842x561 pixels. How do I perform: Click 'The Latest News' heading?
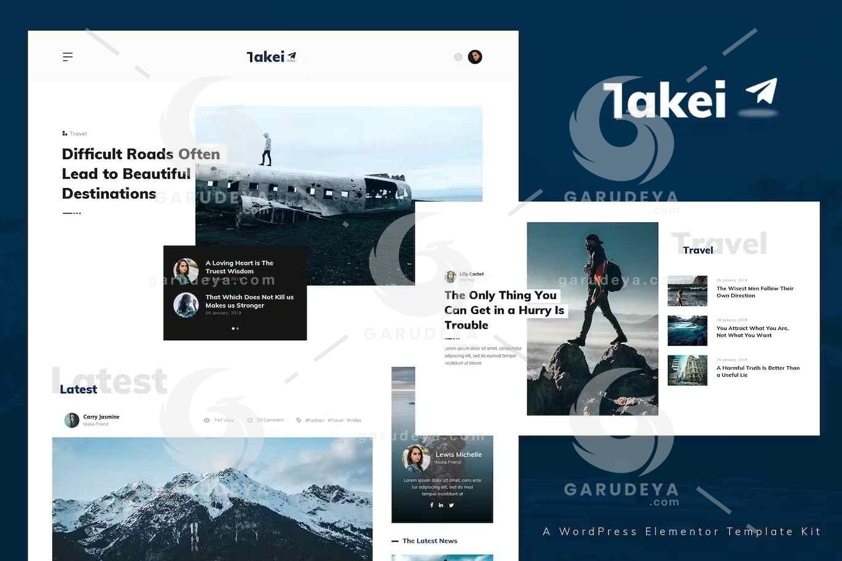(x=430, y=541)
